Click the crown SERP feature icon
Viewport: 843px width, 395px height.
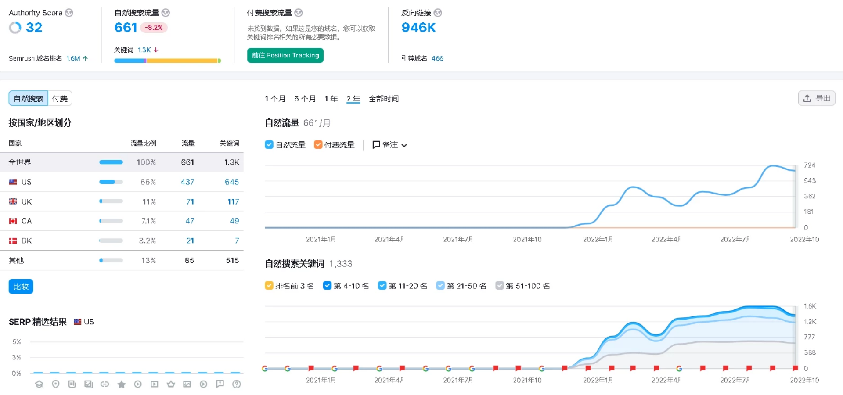pos(171,384)
